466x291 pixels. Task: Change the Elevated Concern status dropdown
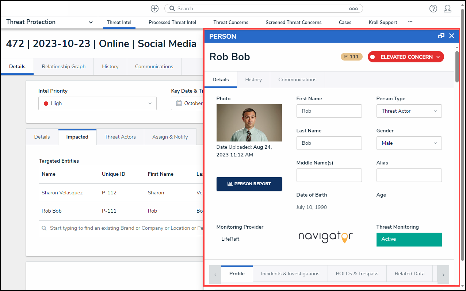pyautogui.click(x=406, y=57)
